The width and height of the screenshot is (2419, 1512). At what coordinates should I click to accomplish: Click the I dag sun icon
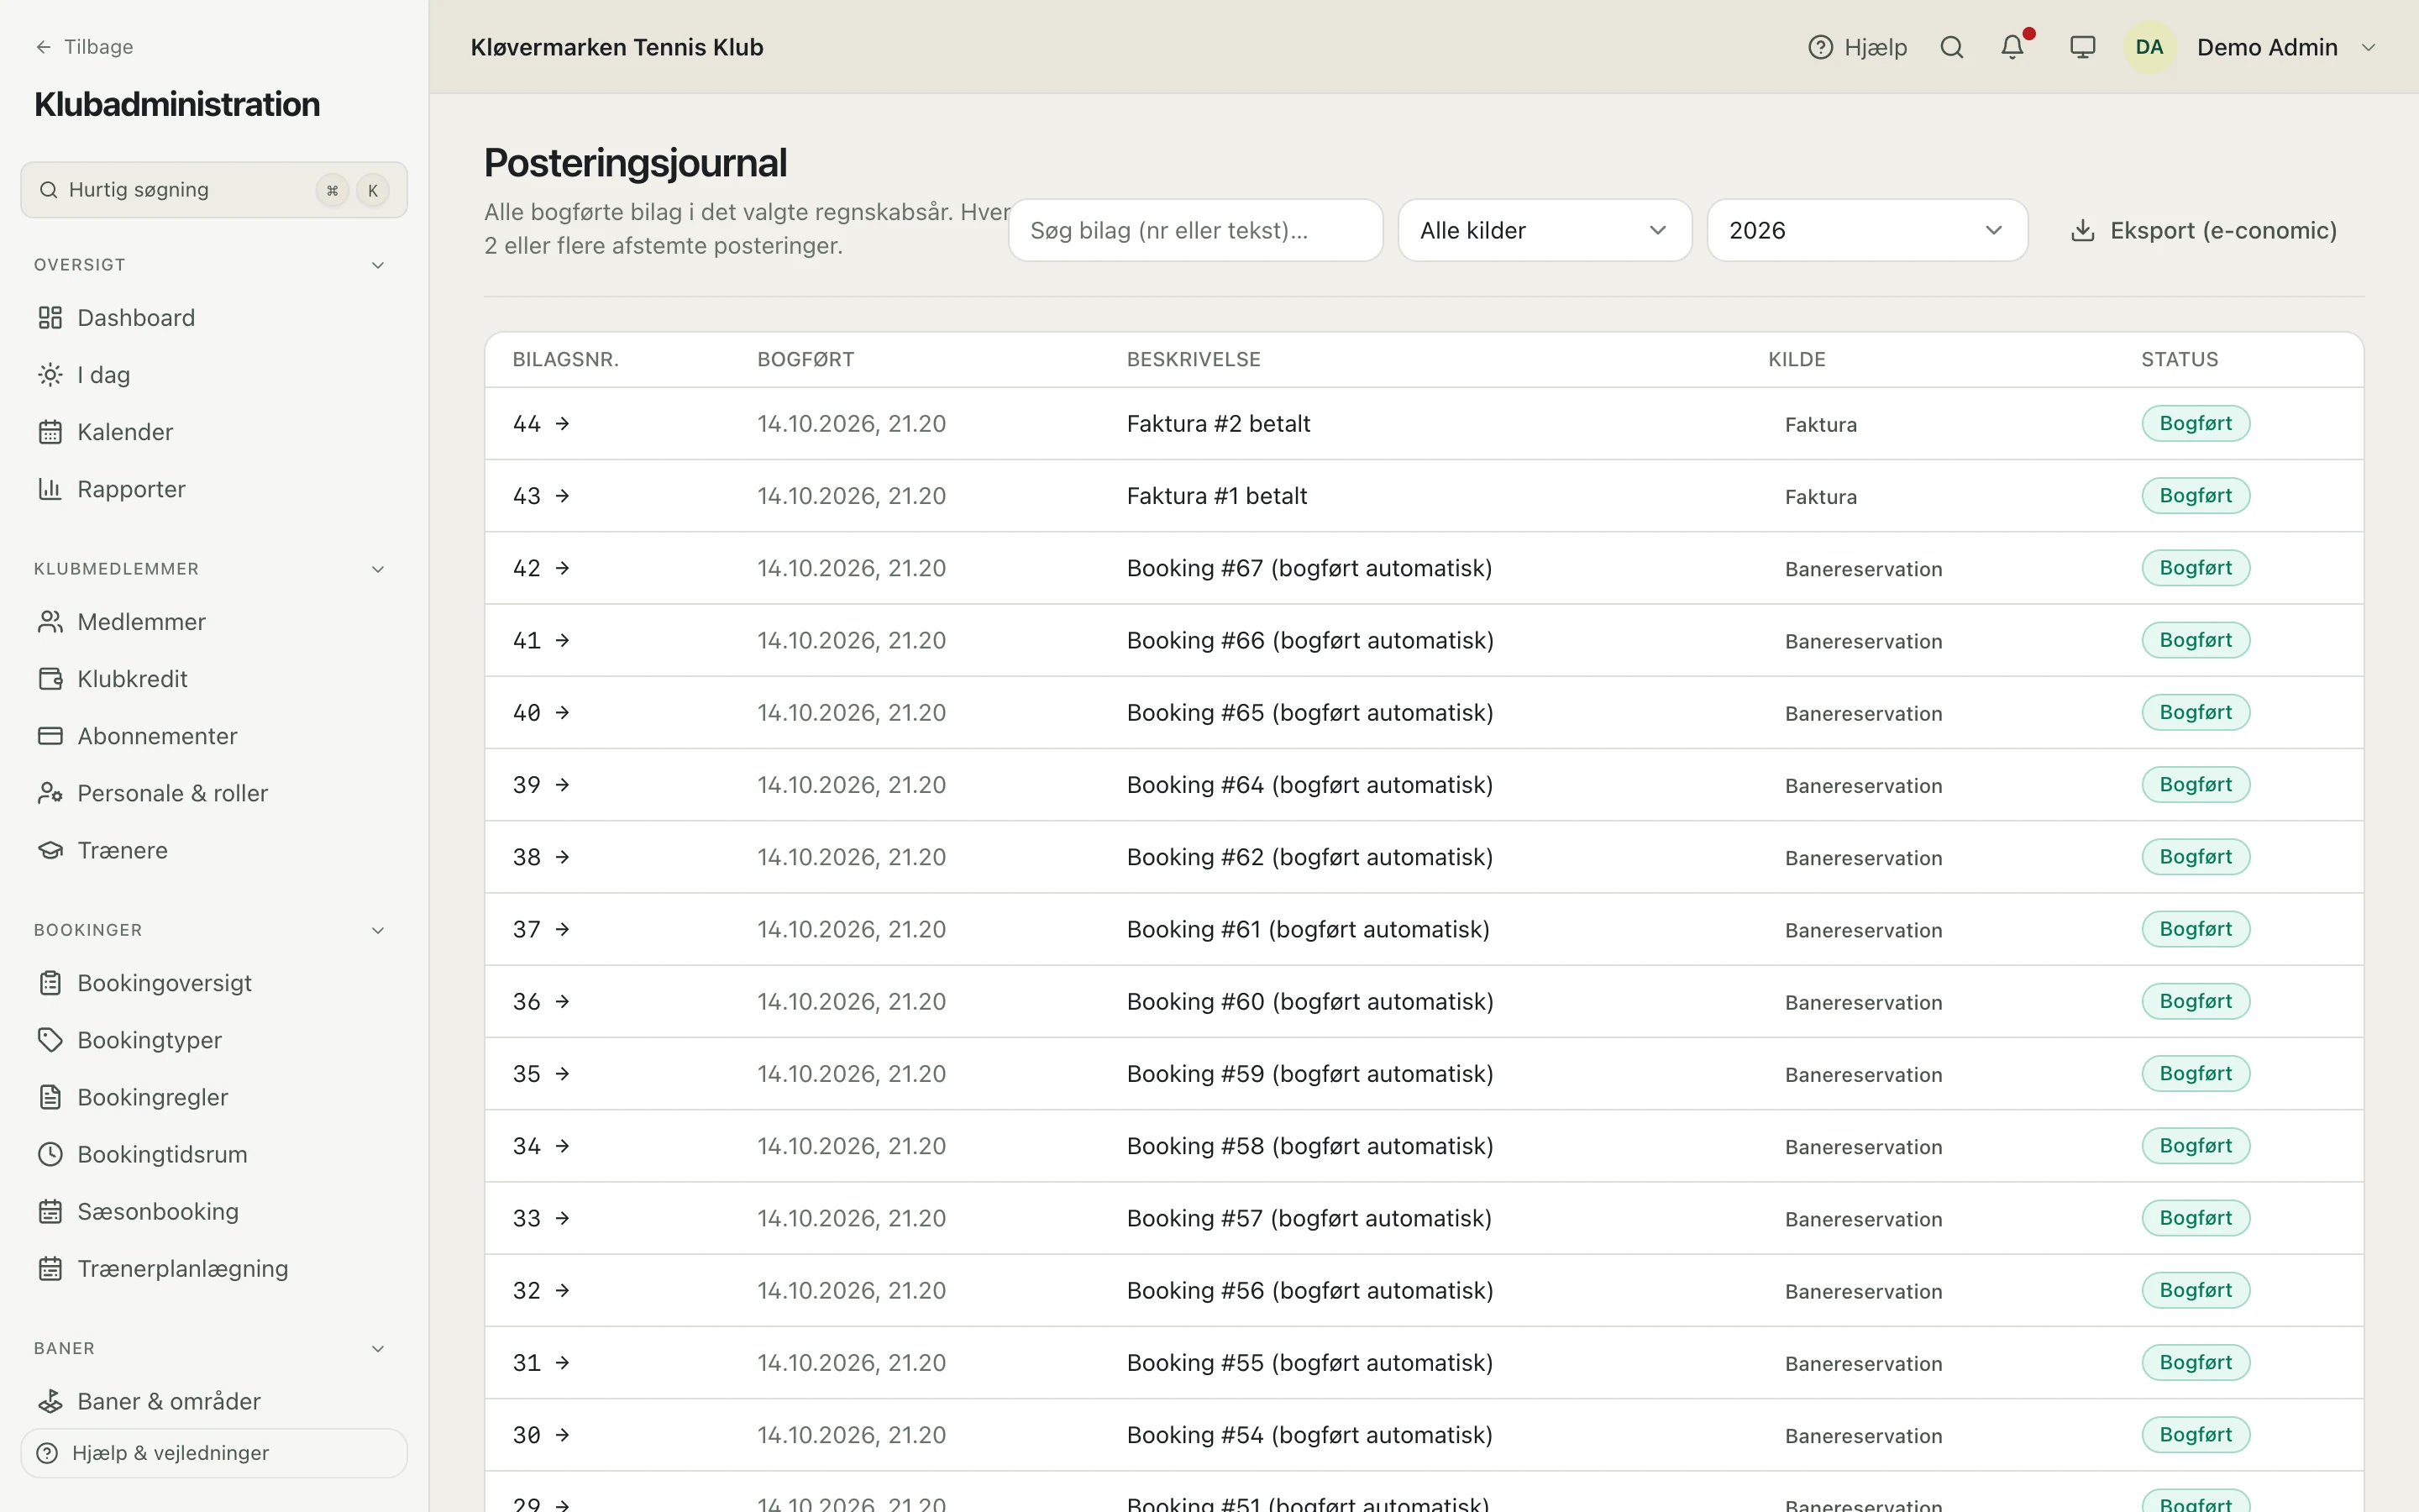coord(50,374)
